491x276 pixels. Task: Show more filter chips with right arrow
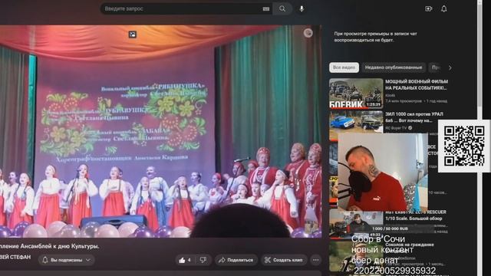pos(450,67)
